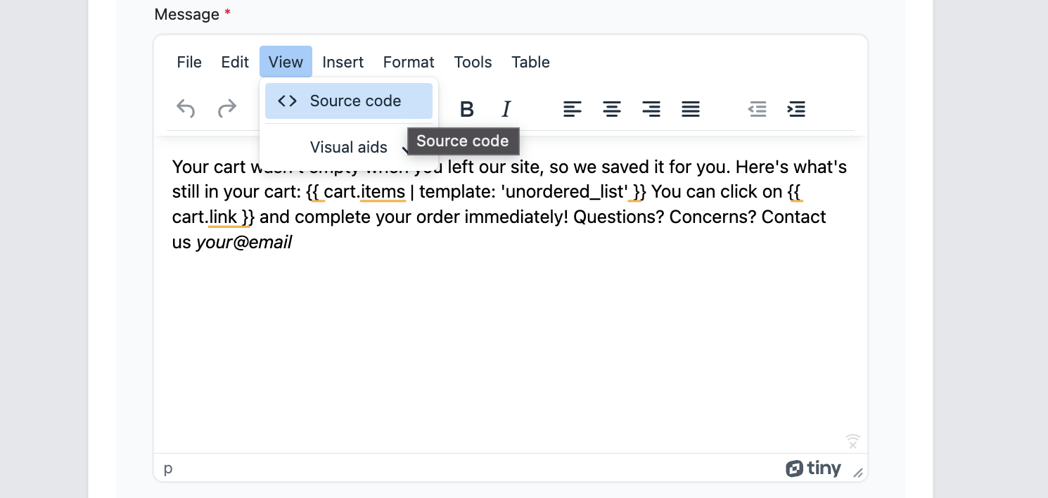Open the Tools menu

473,62
